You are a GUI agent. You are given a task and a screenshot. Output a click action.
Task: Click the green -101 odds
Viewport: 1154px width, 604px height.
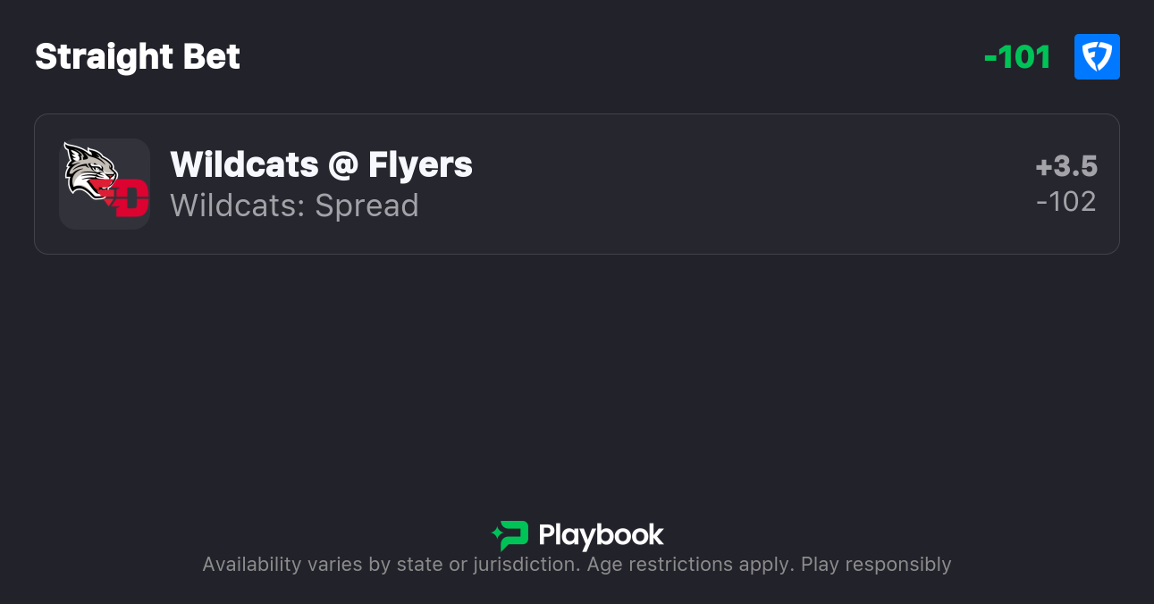click(x=1017, y=57)
